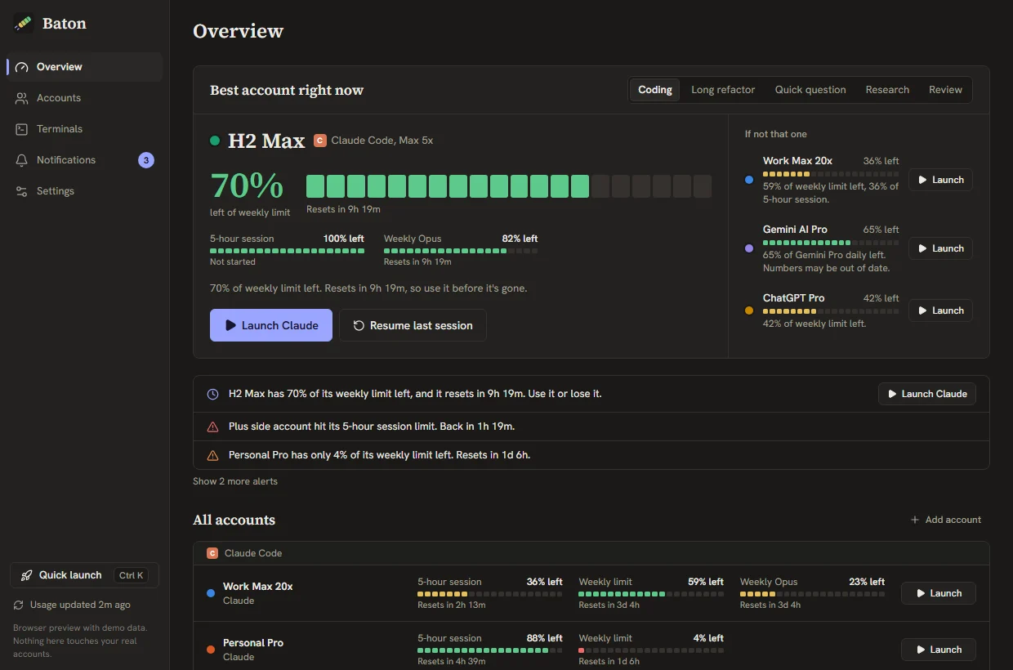This screenshot has height=670, width=1013.
Task: Open the Overview gauge icon
Action: pyautogui.click(x=21, y=67)
